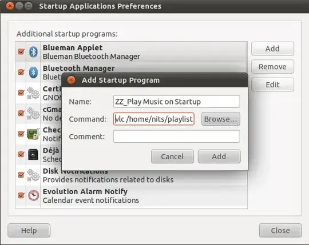Image resolution: width=309 pixels, height=245 pixels.
Task: Click the Blueman Applet Bluetooth icon
Action: pyautogui.click(x=33, y=52)
